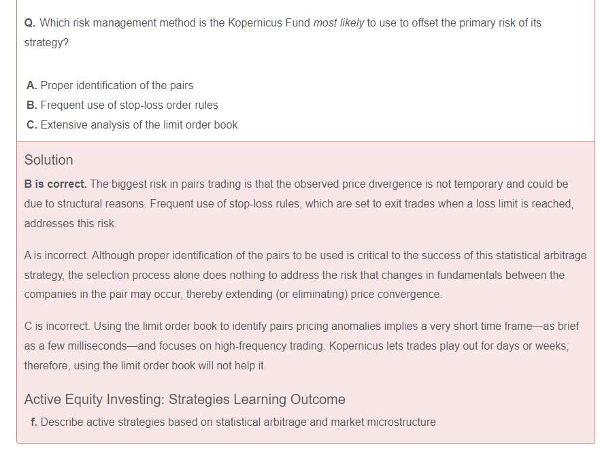Image resolution: width=600 pixels, height=453 pixels.
Task: Click the bold 'A.' option letter
Action: [32, 86]
